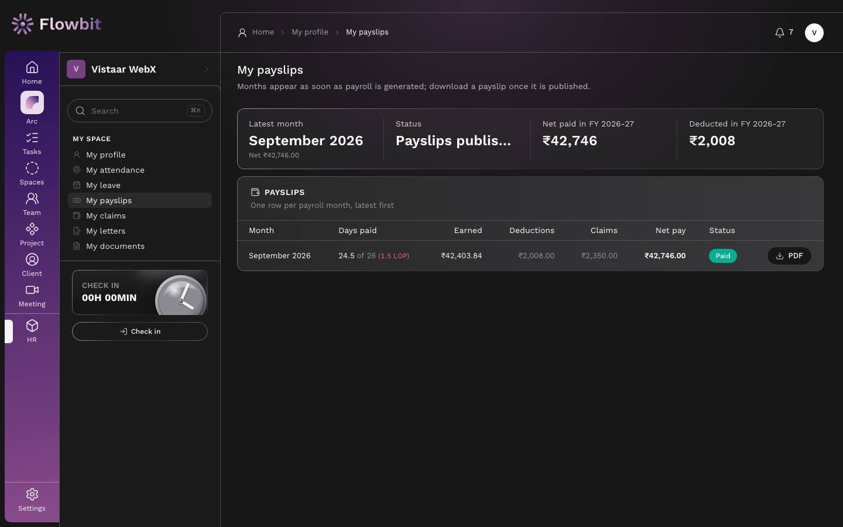Click the Earned value ₹42,403.84
Viewport: 843px width, 527px height.
(x=461, y=256)
